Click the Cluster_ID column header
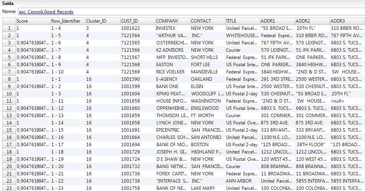Viewport: 365px width, 191px height. click(103, 21)
